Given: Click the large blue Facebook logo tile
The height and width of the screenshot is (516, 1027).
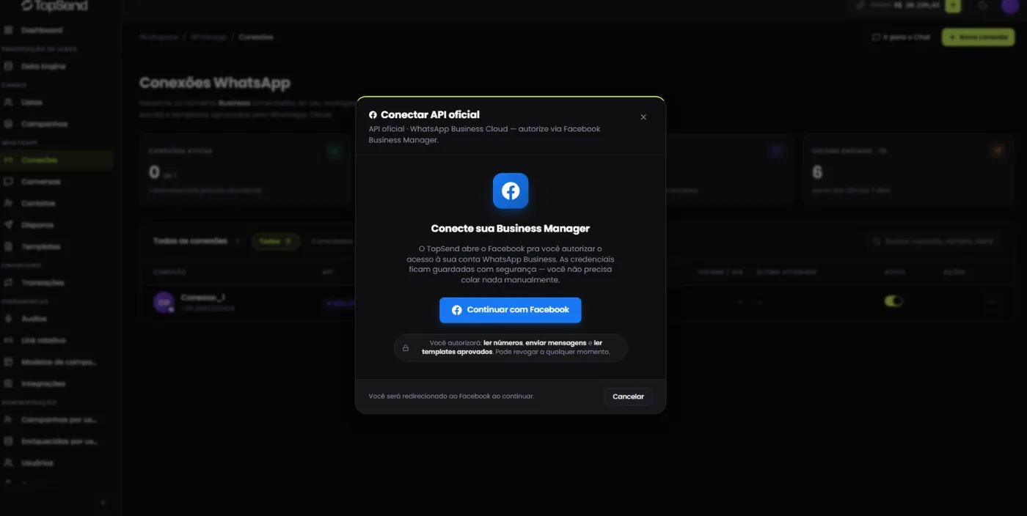Looking at the screenshot, I should [x=511, y=191].
